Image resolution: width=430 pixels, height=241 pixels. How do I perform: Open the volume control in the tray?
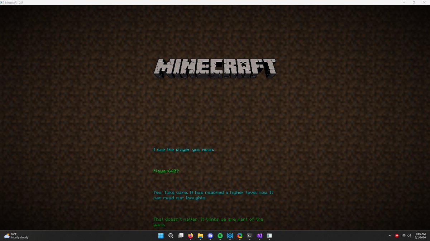click(409, 236)
